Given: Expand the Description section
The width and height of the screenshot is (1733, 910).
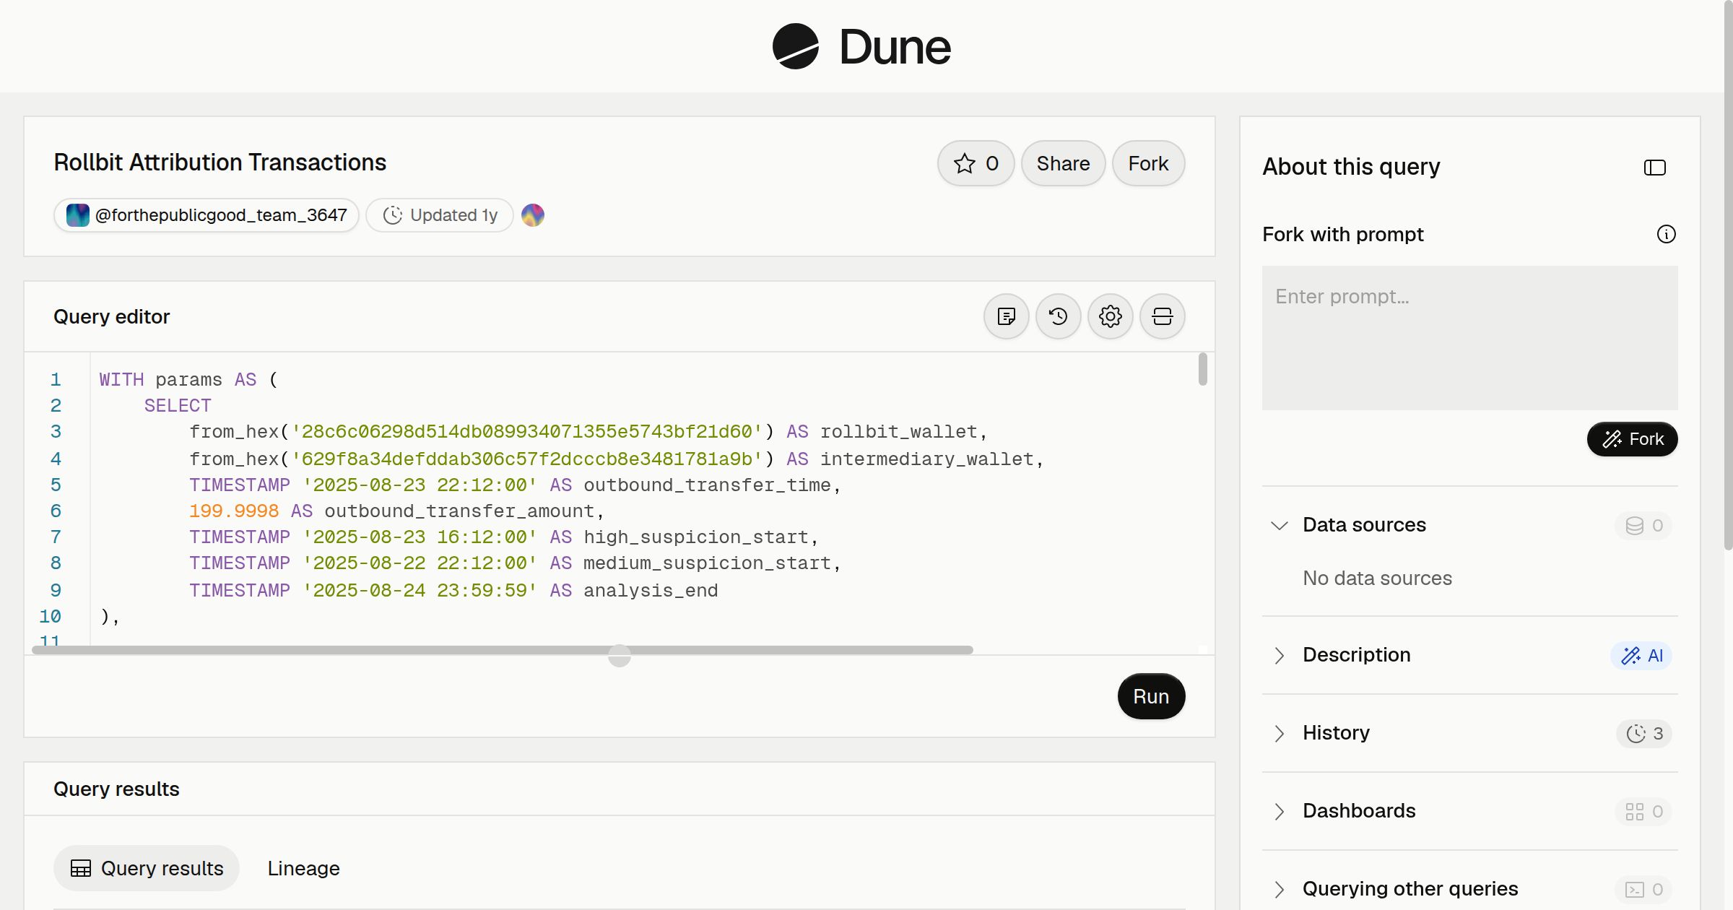Looking at the screenshot, I should pos(1279,655).
